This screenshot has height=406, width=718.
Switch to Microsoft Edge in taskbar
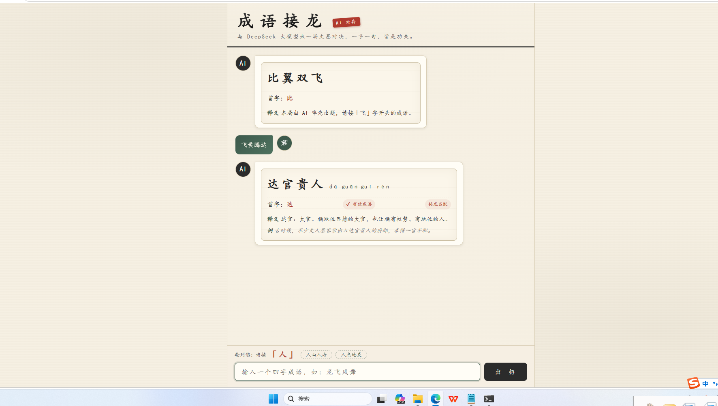point(436,399)
